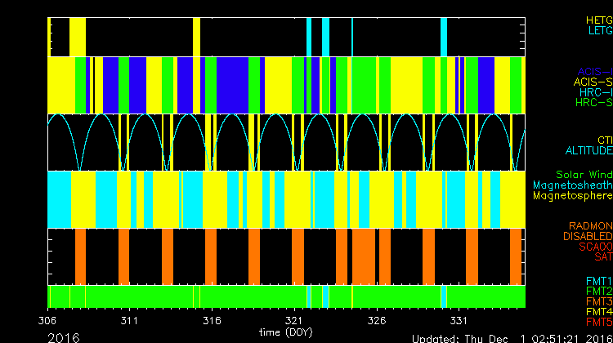Click the HRC-S legend label
Viewport: 613px width, 343px height.
[x=593, y=104]
